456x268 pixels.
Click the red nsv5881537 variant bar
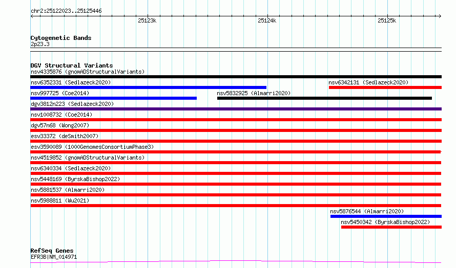236,195
